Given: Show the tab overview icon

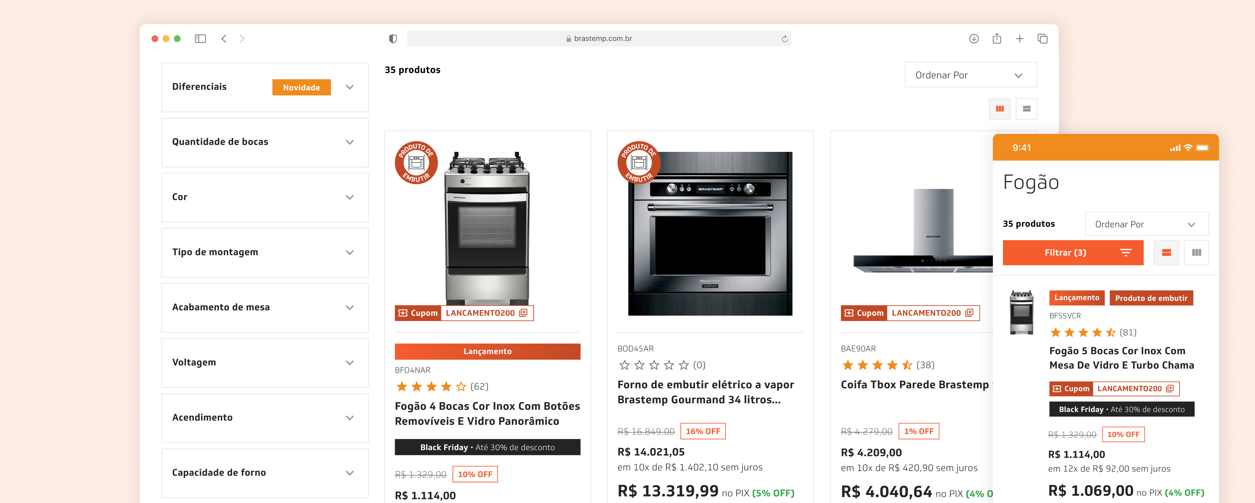Looking at the screenshot, I should (1042, 39).
